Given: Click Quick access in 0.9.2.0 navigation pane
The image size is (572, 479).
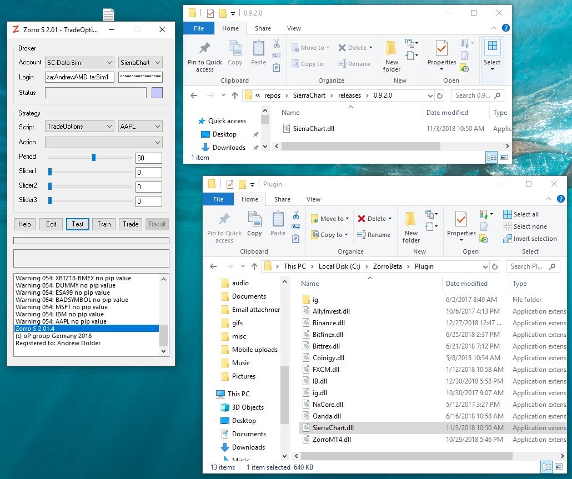Looking at the screenshot, I should (x=222, y=121).
